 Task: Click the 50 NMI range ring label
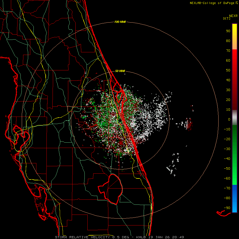[x=120, y=71]
